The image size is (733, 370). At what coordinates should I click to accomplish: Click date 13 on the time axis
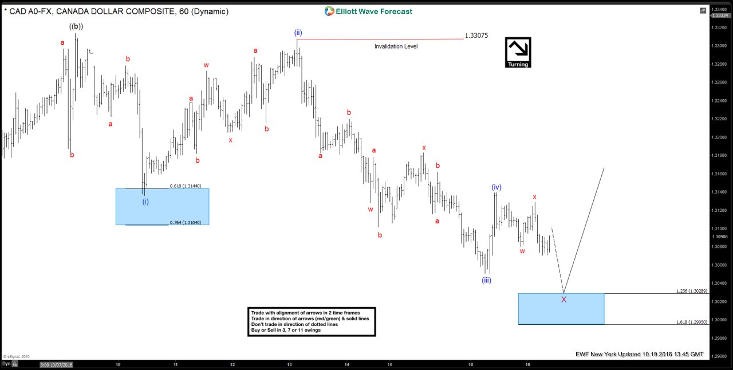click(x=290, y=364)
